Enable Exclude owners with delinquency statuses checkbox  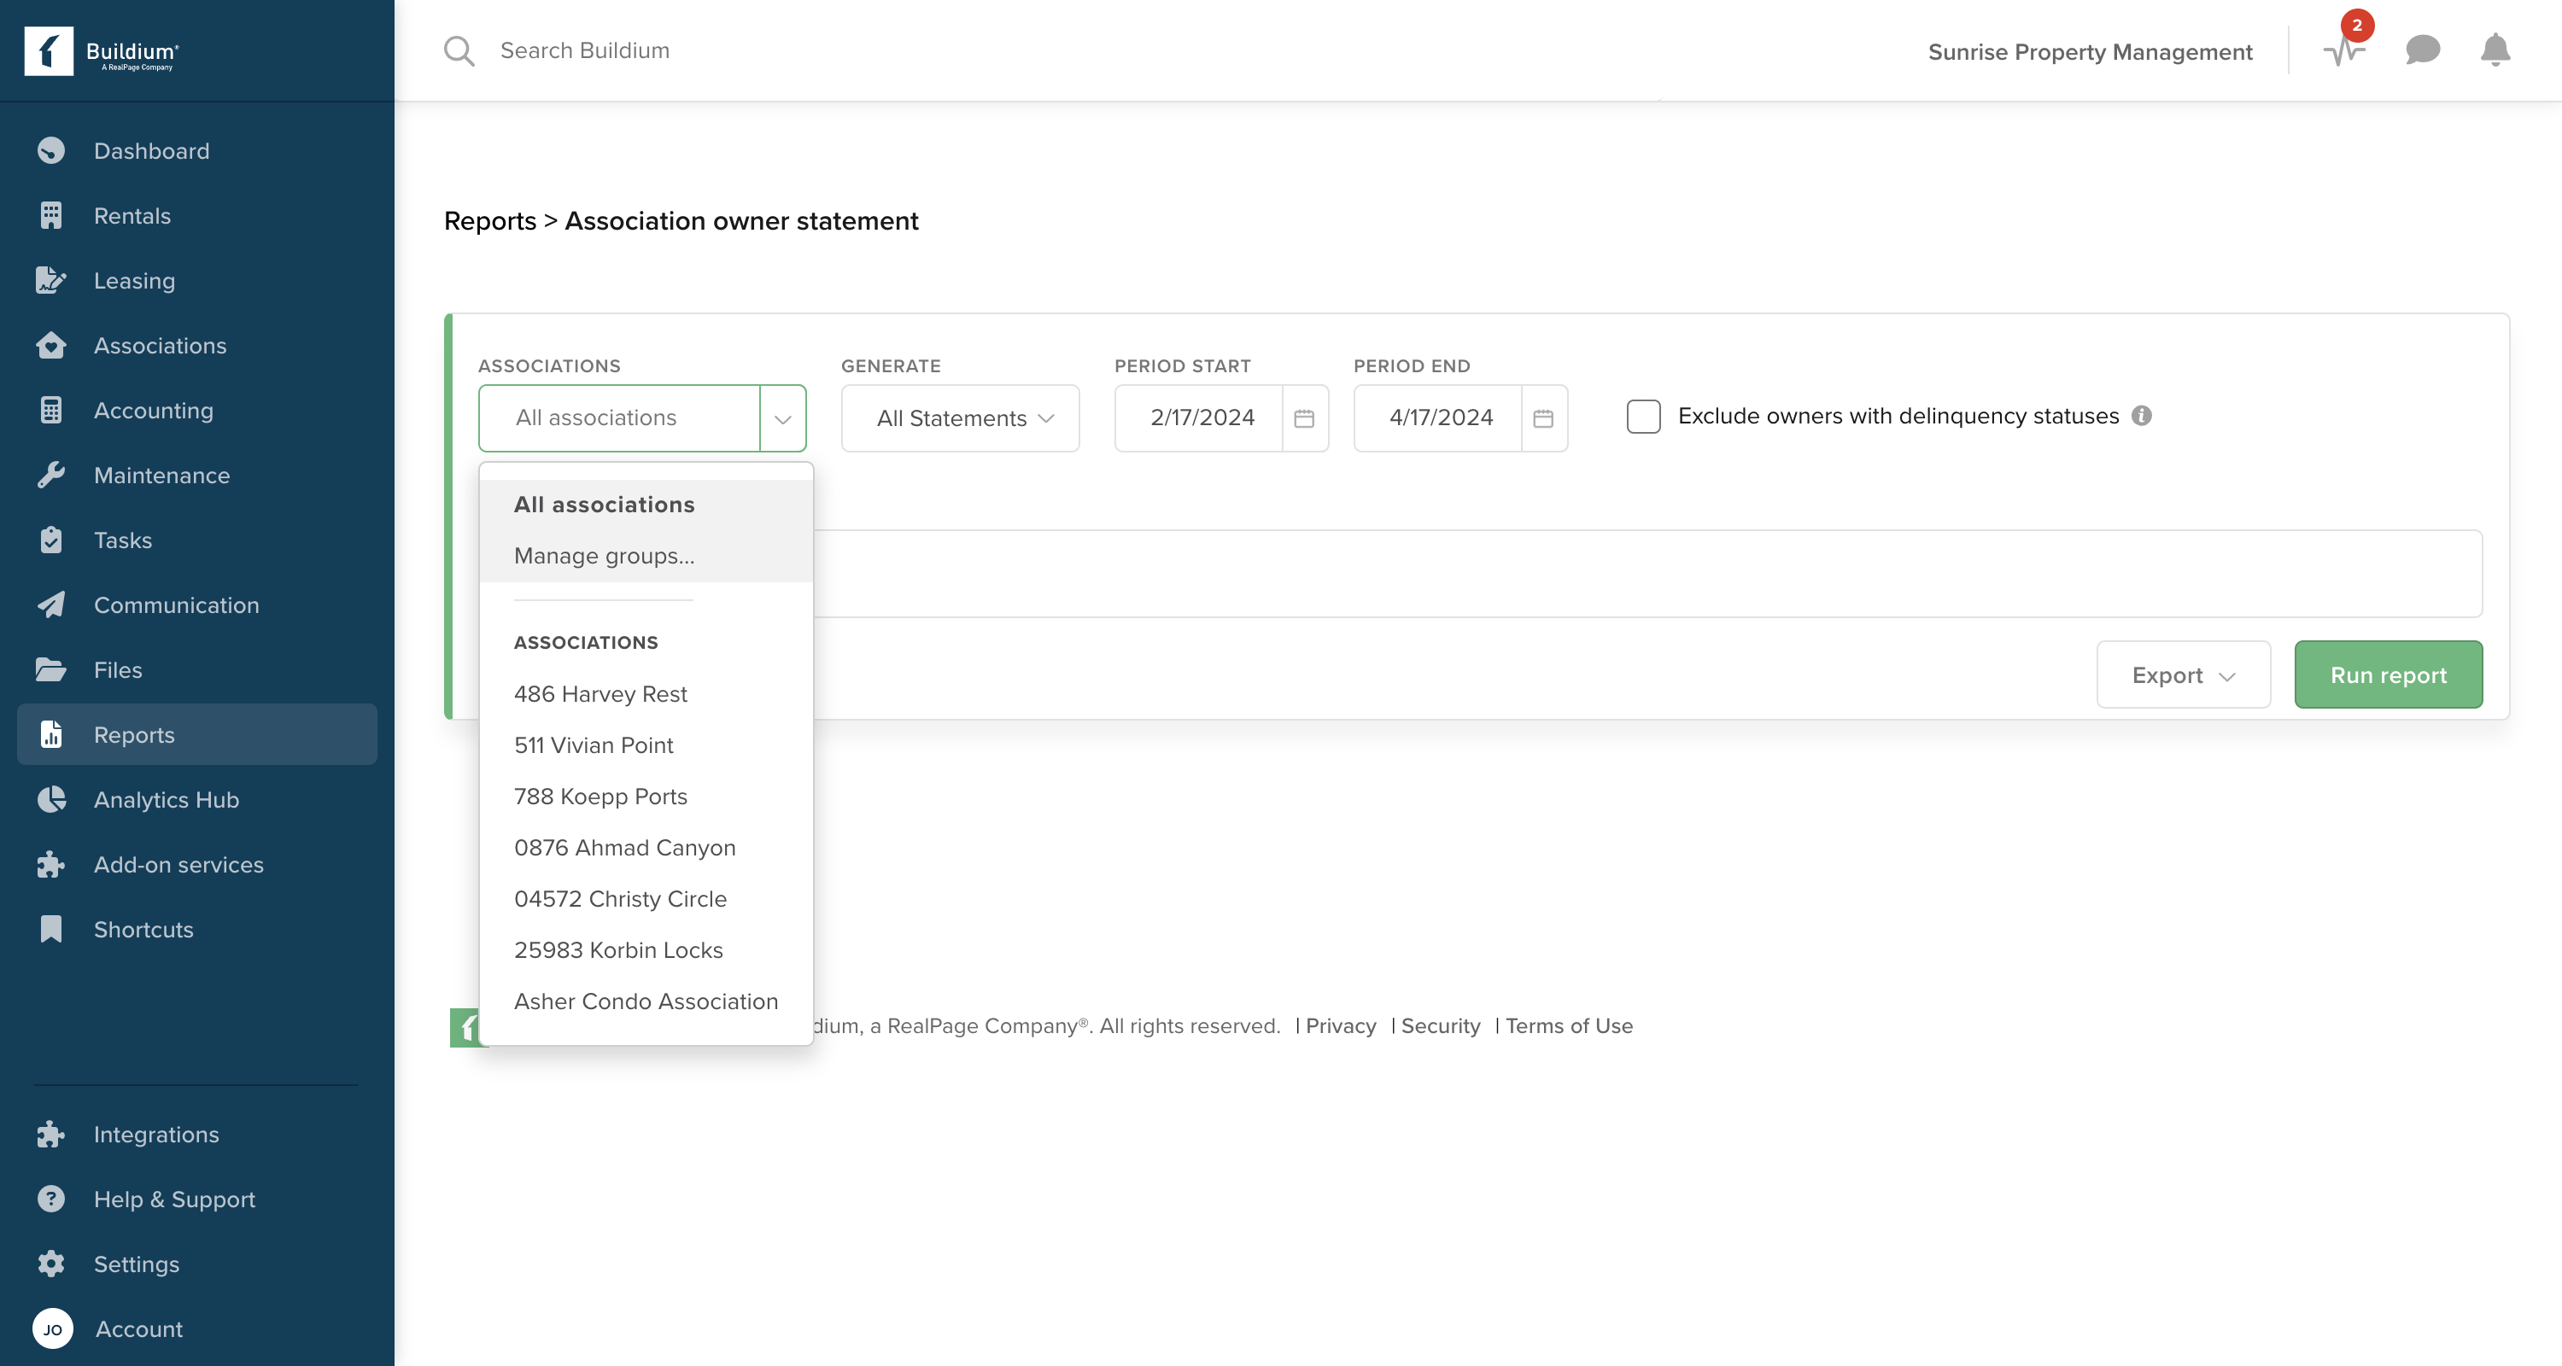pyautogui.click(x=1643, y=417)
